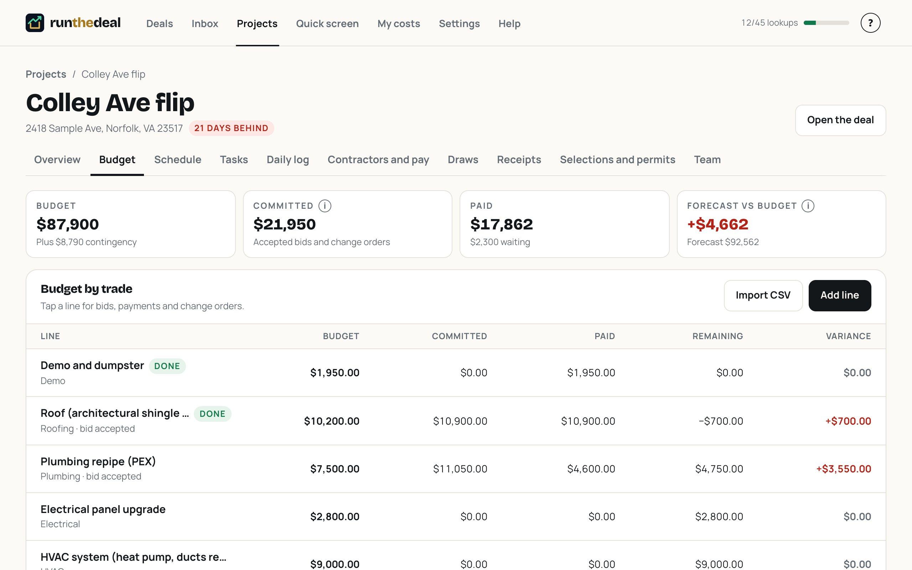The height and width of the screenshot is (570, 912).
Task: Switch to the Draws tab
Action: point(463,160)
